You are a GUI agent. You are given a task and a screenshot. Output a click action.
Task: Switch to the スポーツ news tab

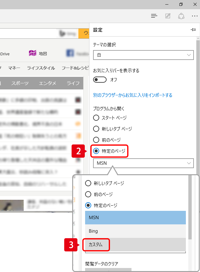[x=20, y=83]
